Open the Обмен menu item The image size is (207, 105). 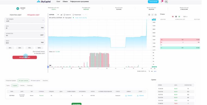65,2
